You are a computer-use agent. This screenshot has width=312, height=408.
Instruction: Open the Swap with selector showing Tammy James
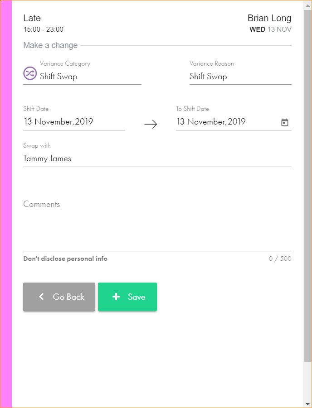coord(157,158)
